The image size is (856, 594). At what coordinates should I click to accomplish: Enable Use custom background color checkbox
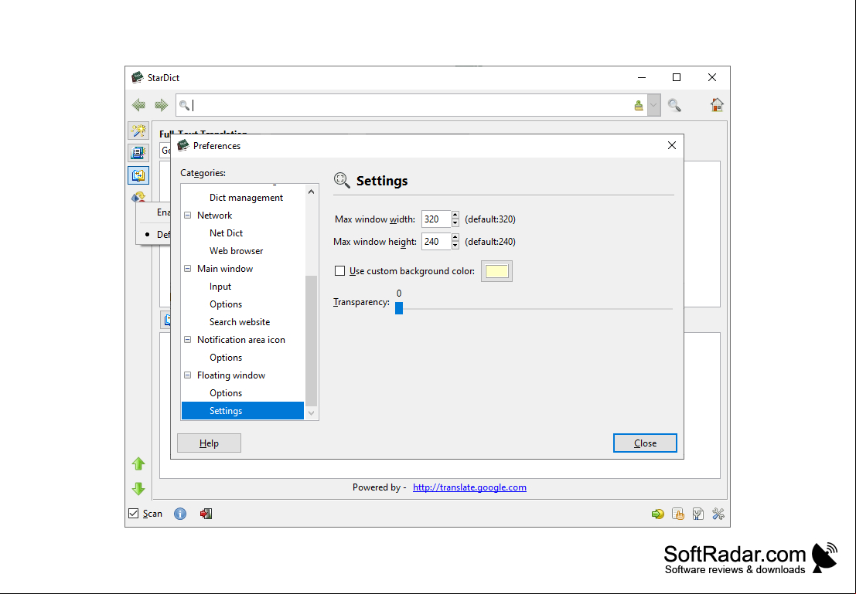pos(339,271)
